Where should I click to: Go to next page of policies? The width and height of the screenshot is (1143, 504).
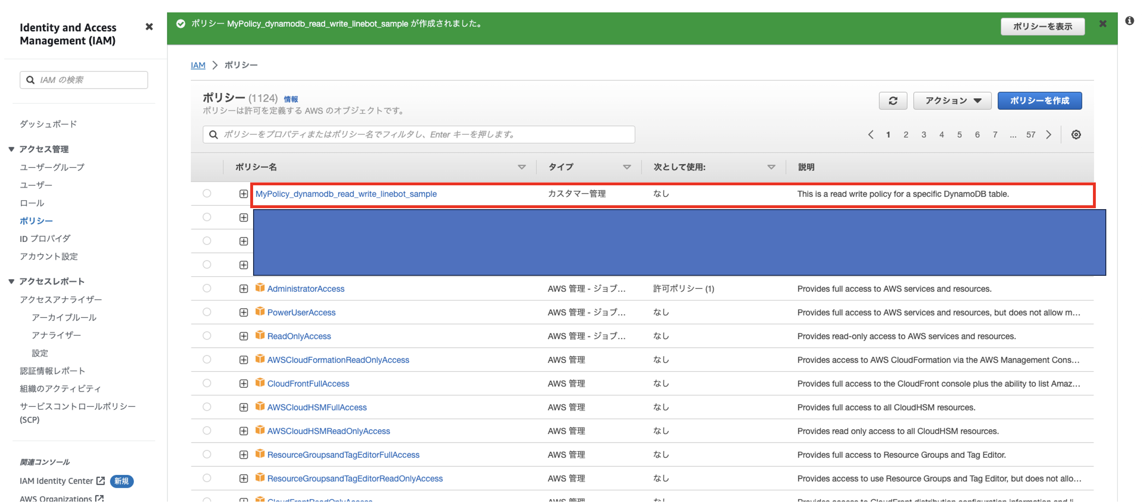1048,134
